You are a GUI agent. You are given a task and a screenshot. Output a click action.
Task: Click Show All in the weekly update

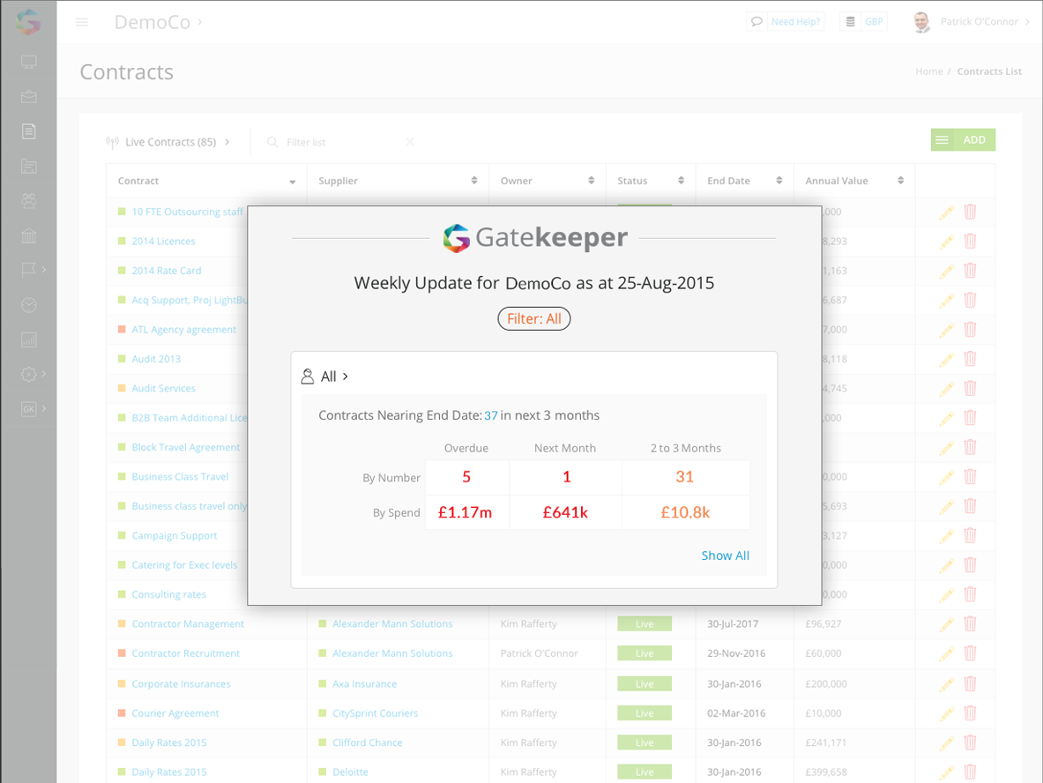pos(725,556)
